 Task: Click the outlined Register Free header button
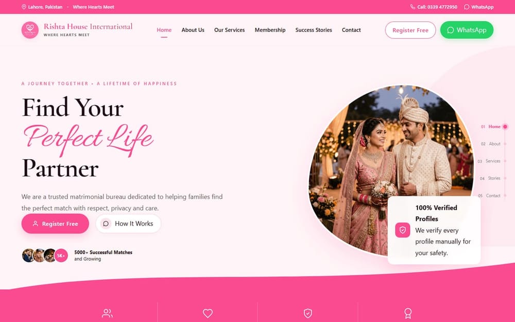click(410, 30)
